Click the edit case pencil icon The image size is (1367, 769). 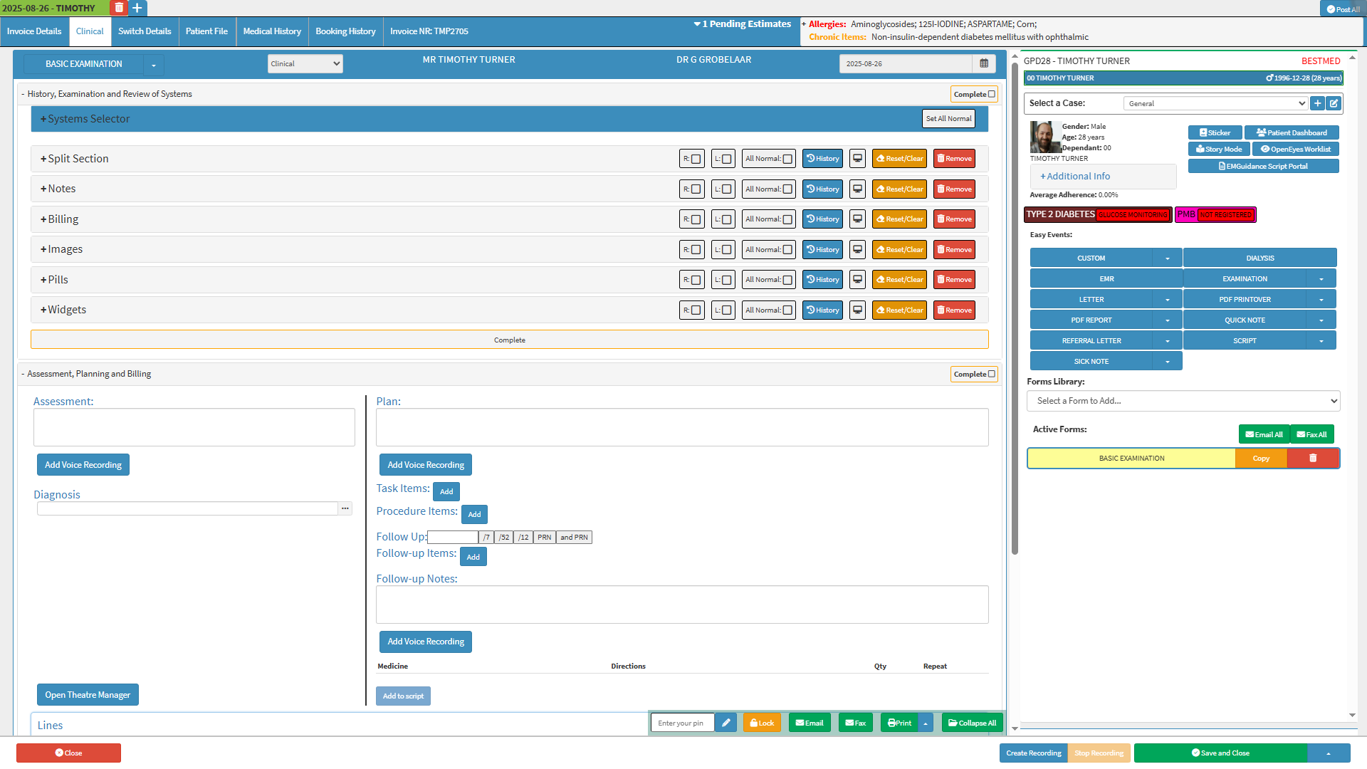[x=1334, y=103]
